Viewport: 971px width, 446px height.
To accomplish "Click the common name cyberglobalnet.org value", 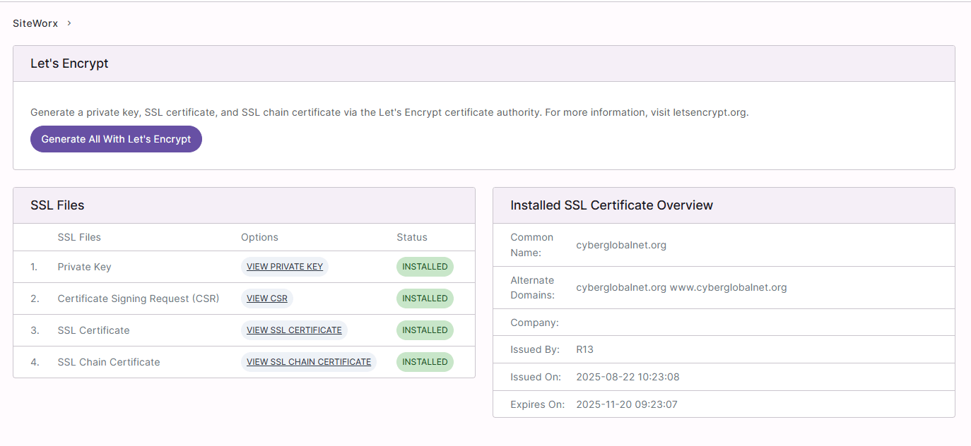I will click(621, 245).
